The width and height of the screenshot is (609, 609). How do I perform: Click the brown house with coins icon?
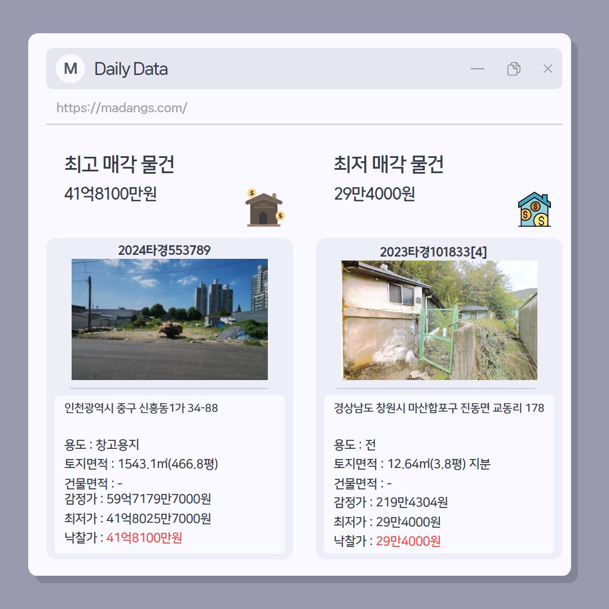[x=265, y=208]
